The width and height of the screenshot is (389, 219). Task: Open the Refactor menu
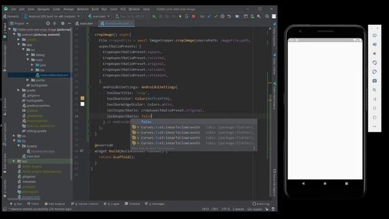pos(83,9)
